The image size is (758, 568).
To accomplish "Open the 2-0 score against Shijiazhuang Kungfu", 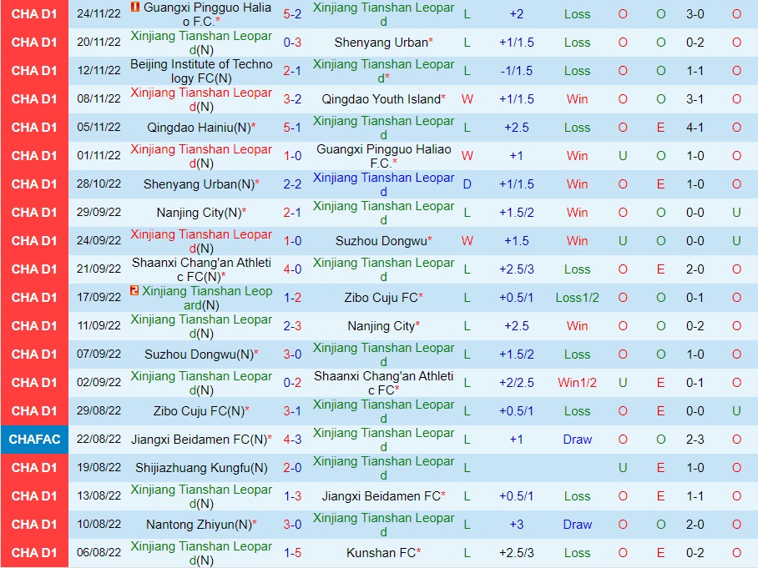I will pos(292,468).
